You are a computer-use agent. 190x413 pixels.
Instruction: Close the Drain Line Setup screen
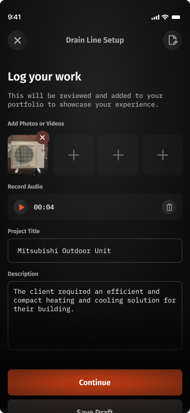pyautogui.click(x=17, y=40)
